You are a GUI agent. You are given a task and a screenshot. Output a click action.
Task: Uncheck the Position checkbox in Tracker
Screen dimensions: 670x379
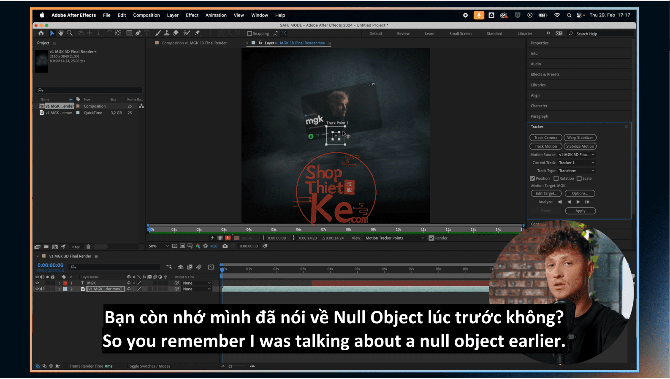(x=532, y=179)
